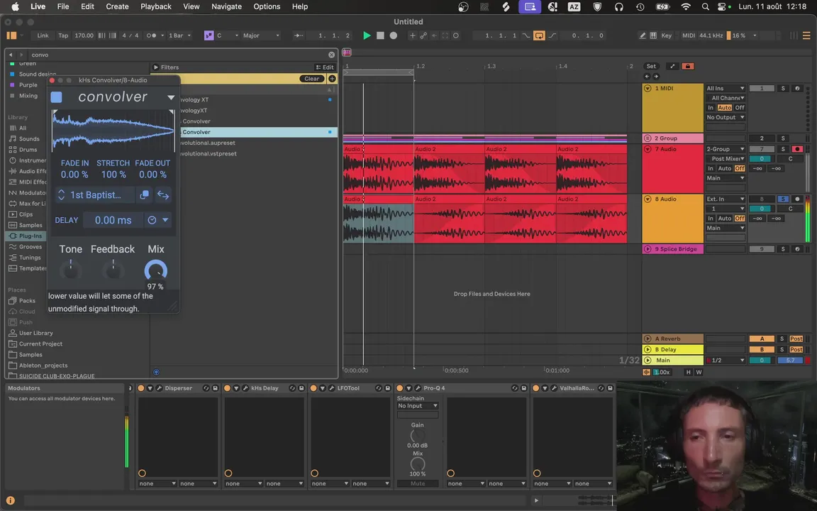Arm the 7 Audio track for recording
Screen dimensions: 817x511
tap(796, 149)
